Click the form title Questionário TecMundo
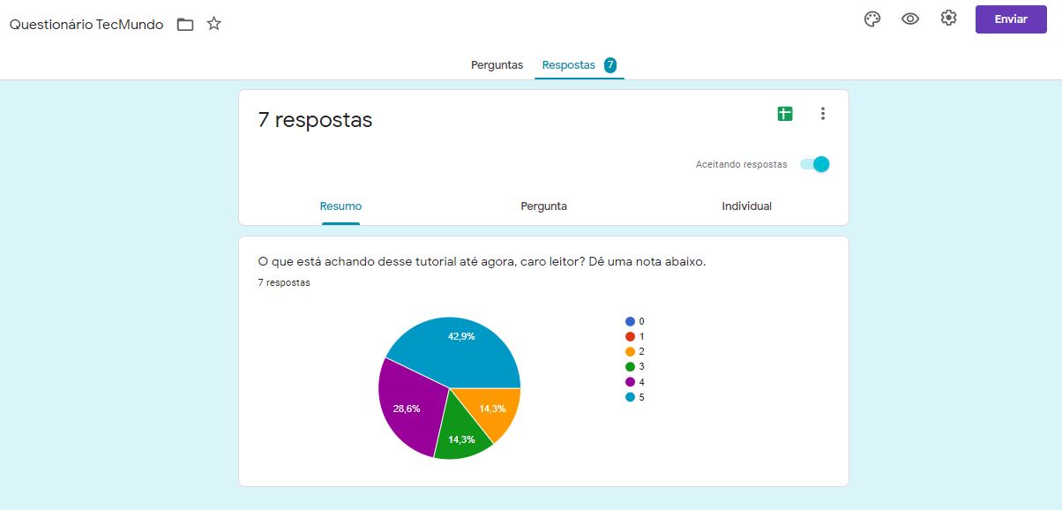Image resolution: width=1062 pixels, height=510 pixels. point(86,25)
